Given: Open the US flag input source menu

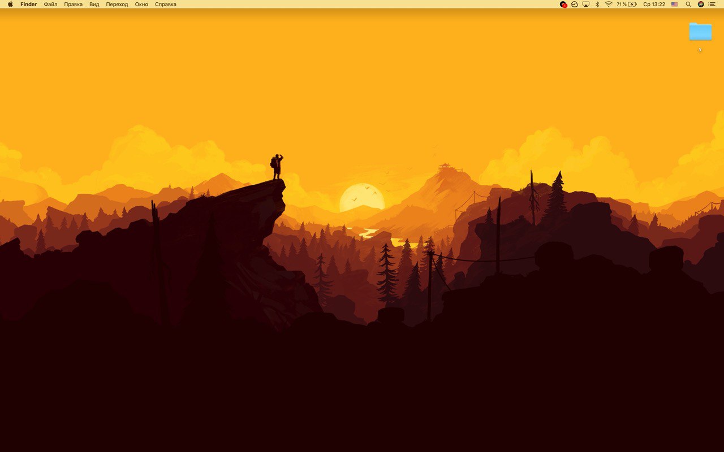Looking at the screenshot, I should click(x=675, y=4).
